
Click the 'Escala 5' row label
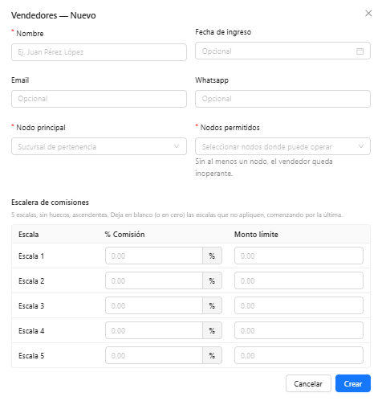coord(31,355)
